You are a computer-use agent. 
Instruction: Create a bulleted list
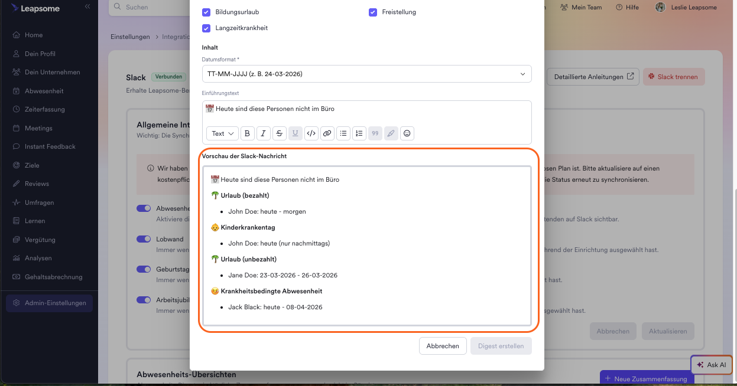point(343,133)
